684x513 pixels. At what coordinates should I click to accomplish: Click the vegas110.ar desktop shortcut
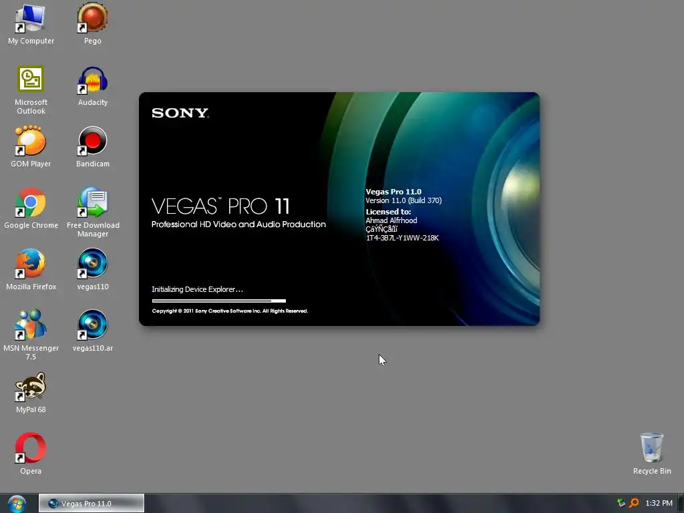(x=92, y=331)
